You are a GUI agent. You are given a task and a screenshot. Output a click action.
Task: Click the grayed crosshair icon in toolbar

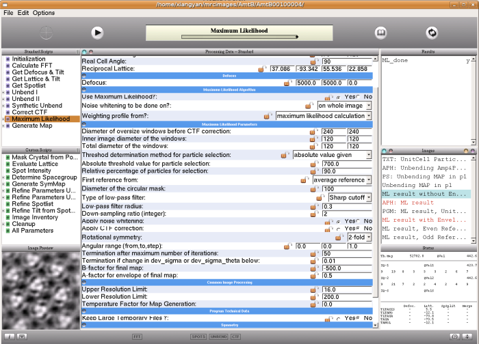(x=47, y=32)
